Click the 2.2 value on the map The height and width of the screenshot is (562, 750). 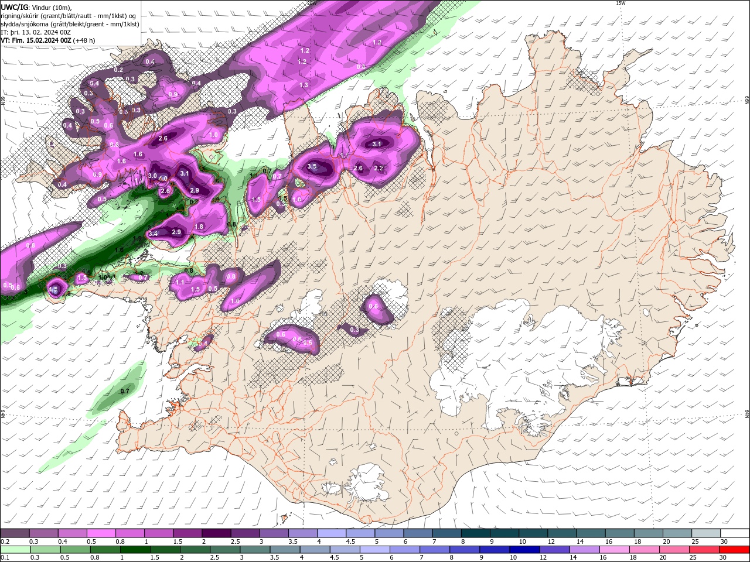pos(379,168)
